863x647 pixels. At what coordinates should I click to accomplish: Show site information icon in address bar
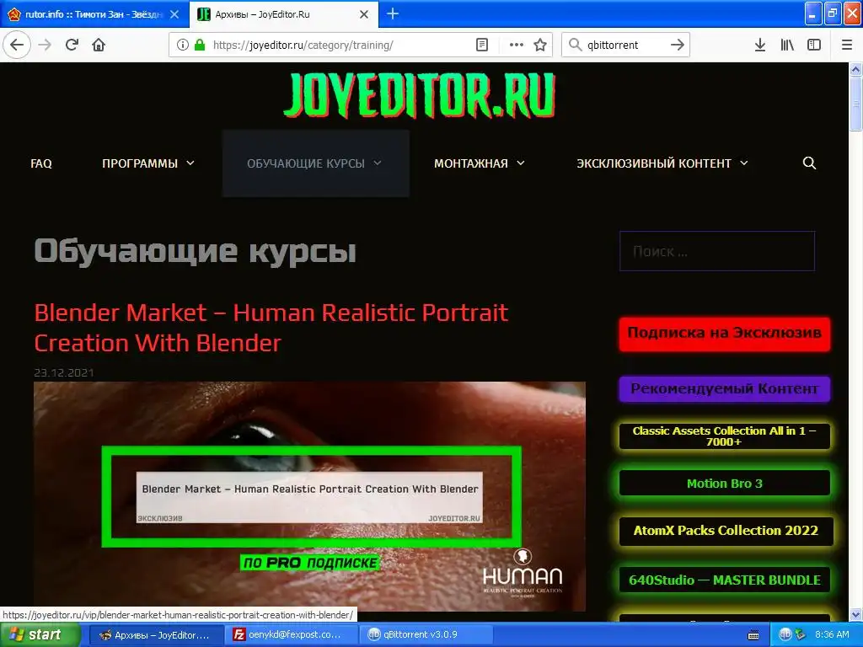click(183, 45)
